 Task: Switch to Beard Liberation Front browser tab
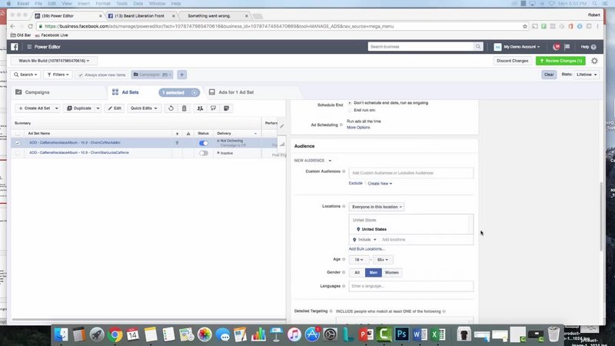(139, 16)
